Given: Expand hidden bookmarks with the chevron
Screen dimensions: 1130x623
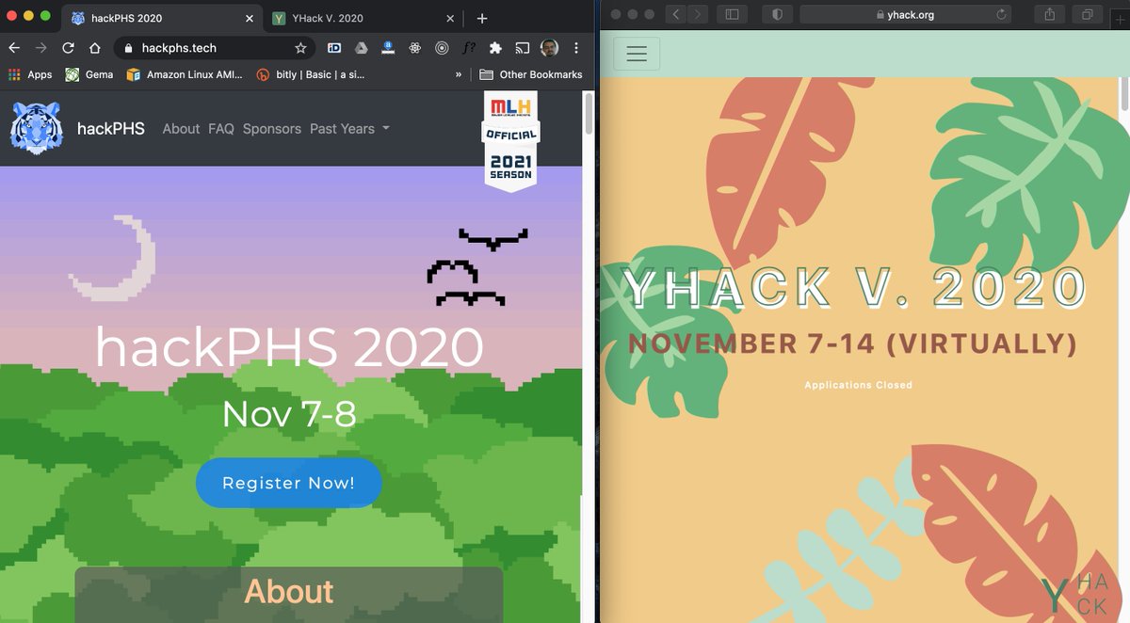Looking at the screenshot, I should pos(459,74).
